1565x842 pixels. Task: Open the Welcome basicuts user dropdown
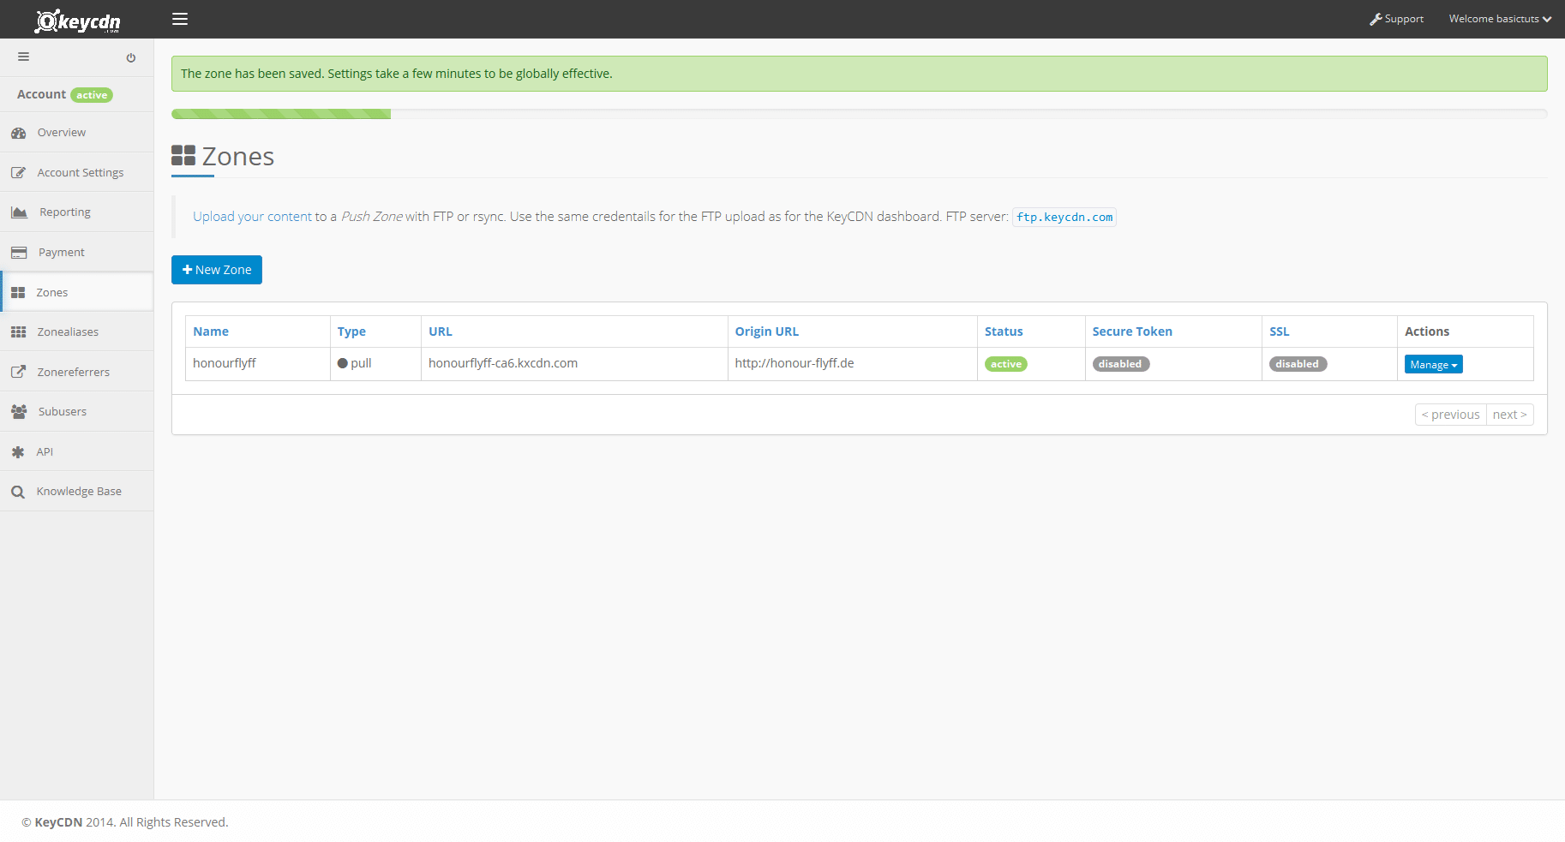pos(1499,19)
